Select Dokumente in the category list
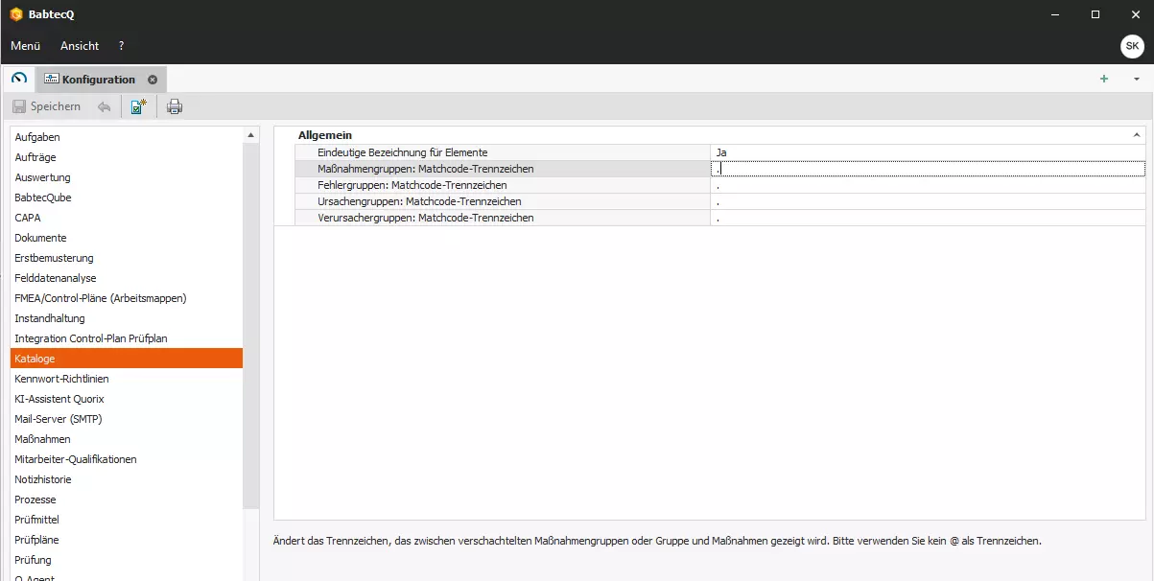The image size is (1154, 581). click(127, 238)
